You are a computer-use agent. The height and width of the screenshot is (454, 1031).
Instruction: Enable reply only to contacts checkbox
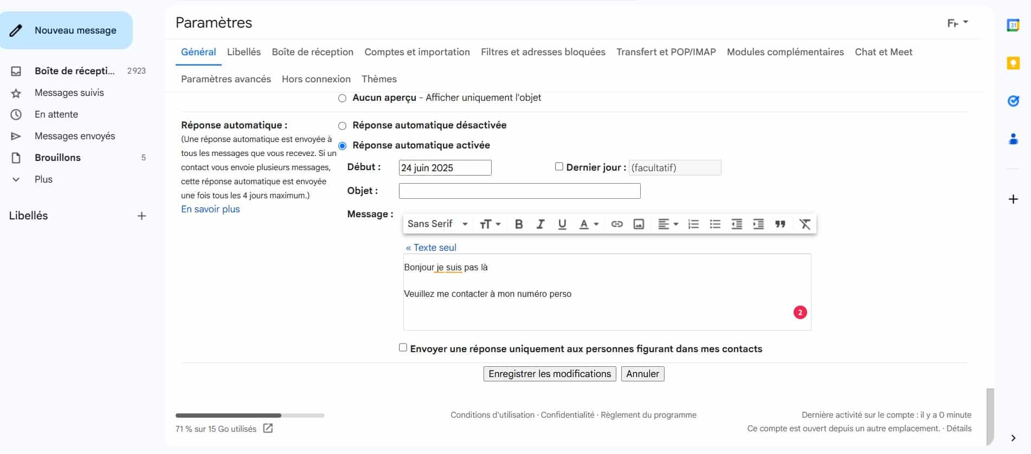(403, 347)
